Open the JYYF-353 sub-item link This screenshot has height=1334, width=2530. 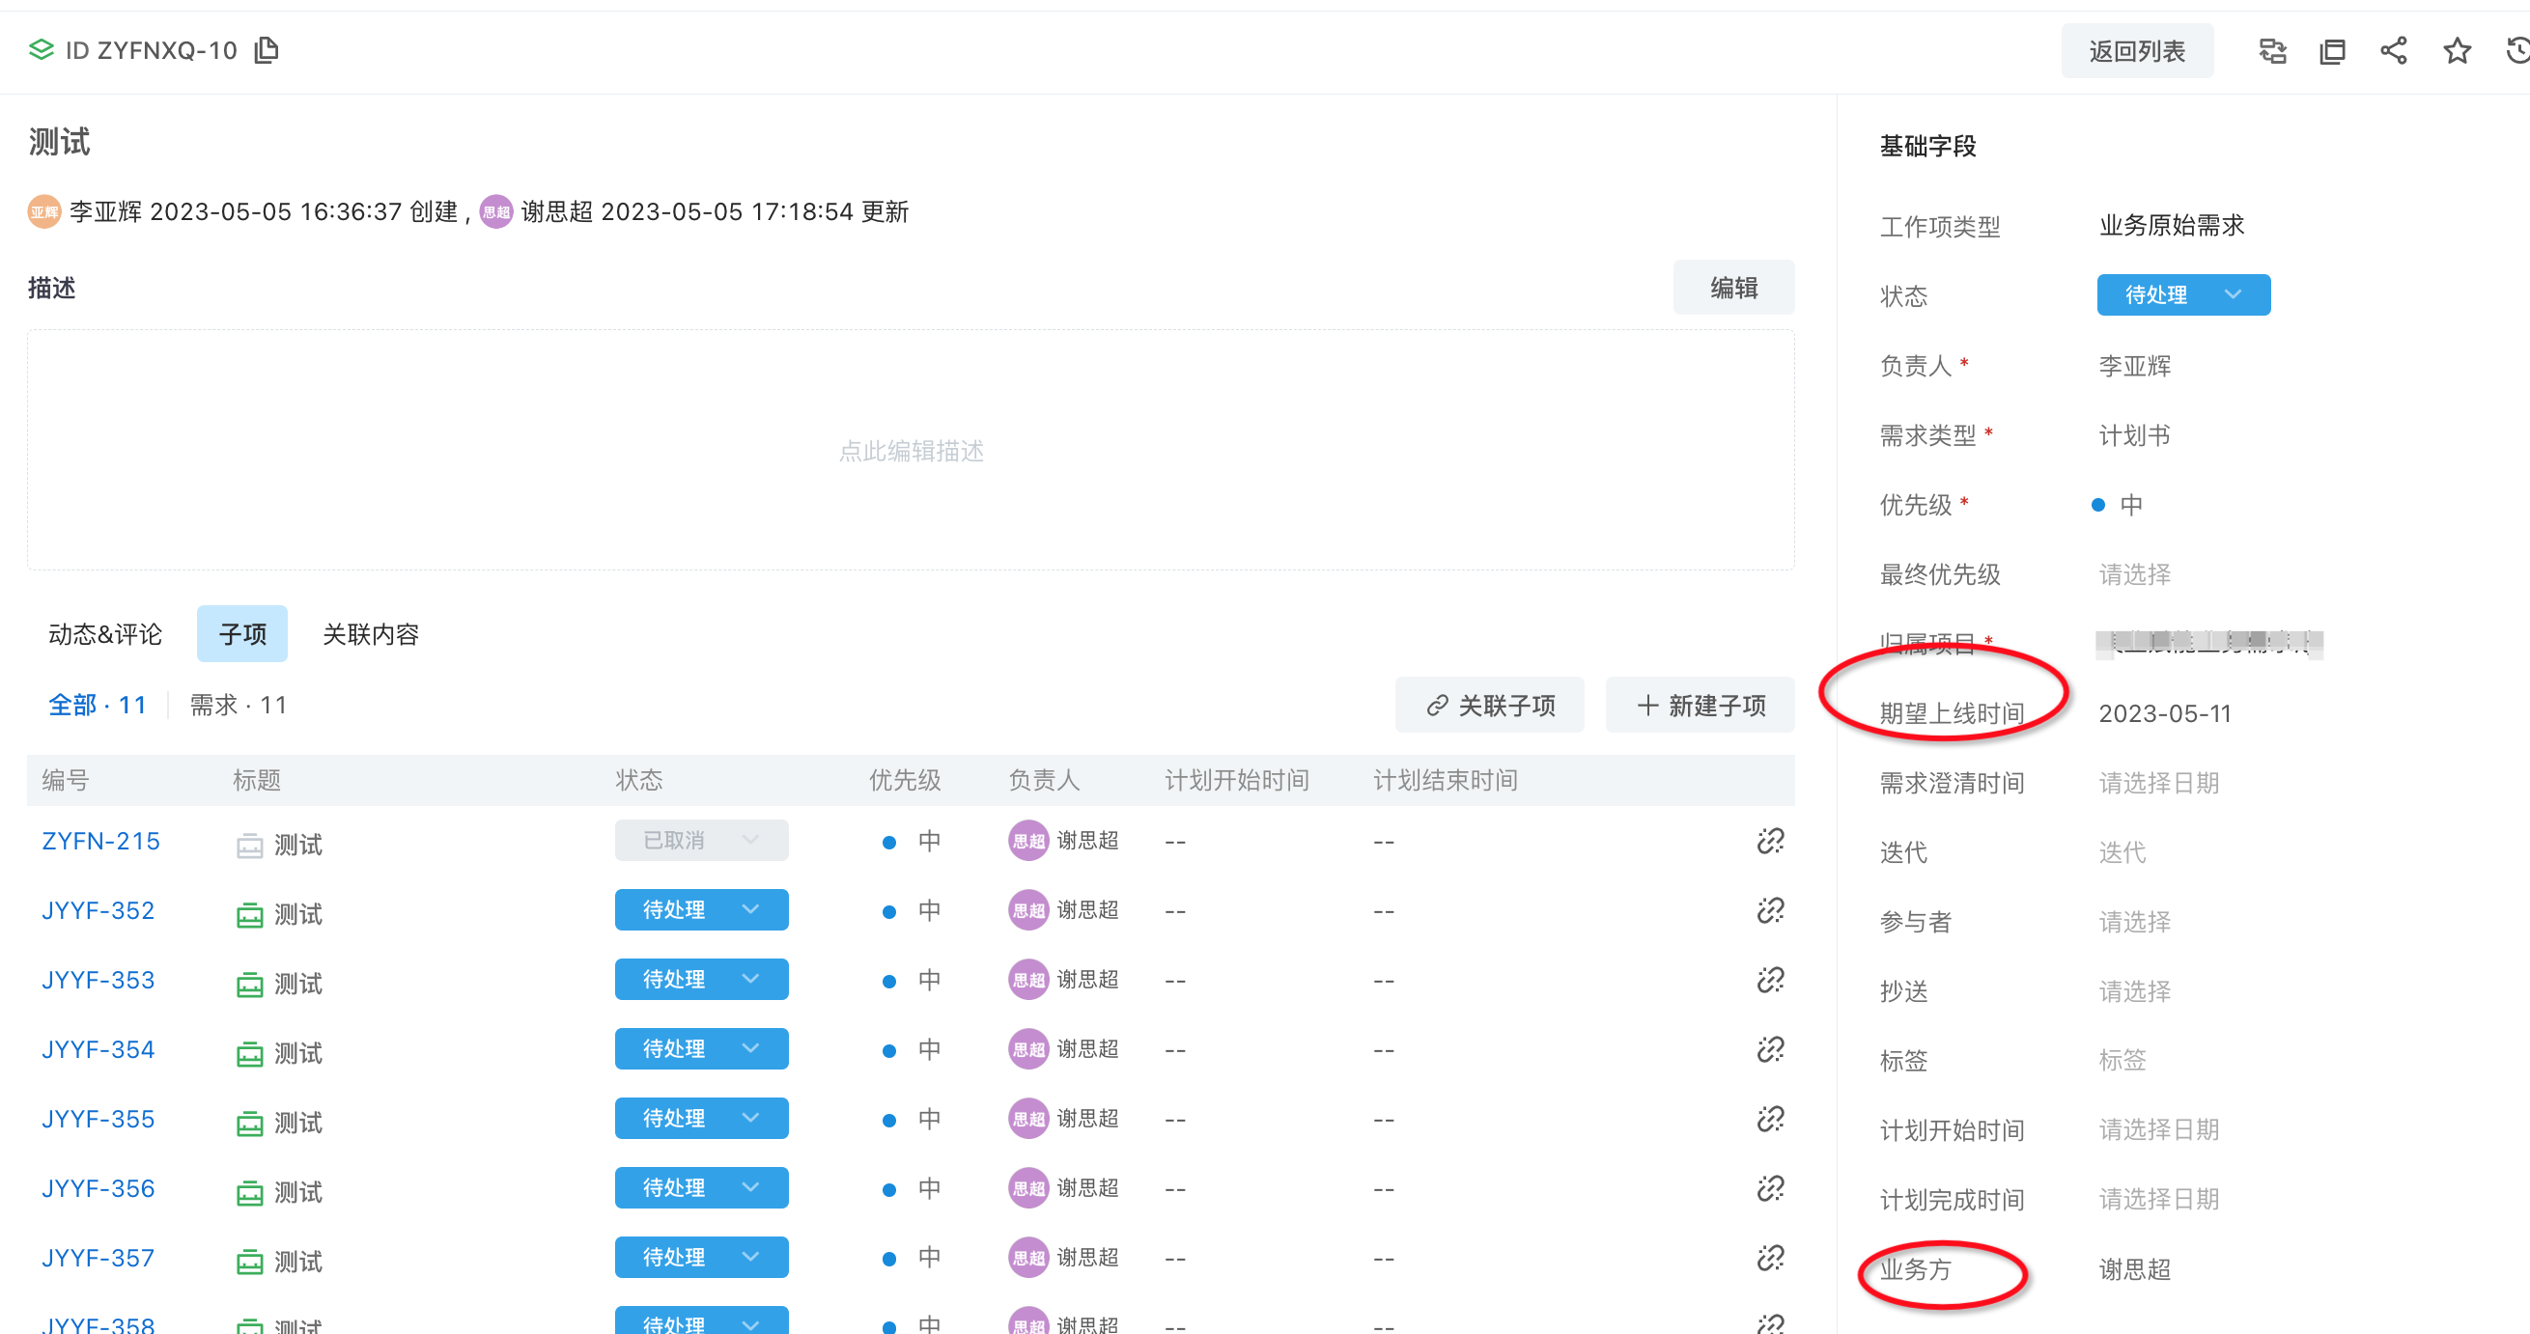(x=98, y=980)
